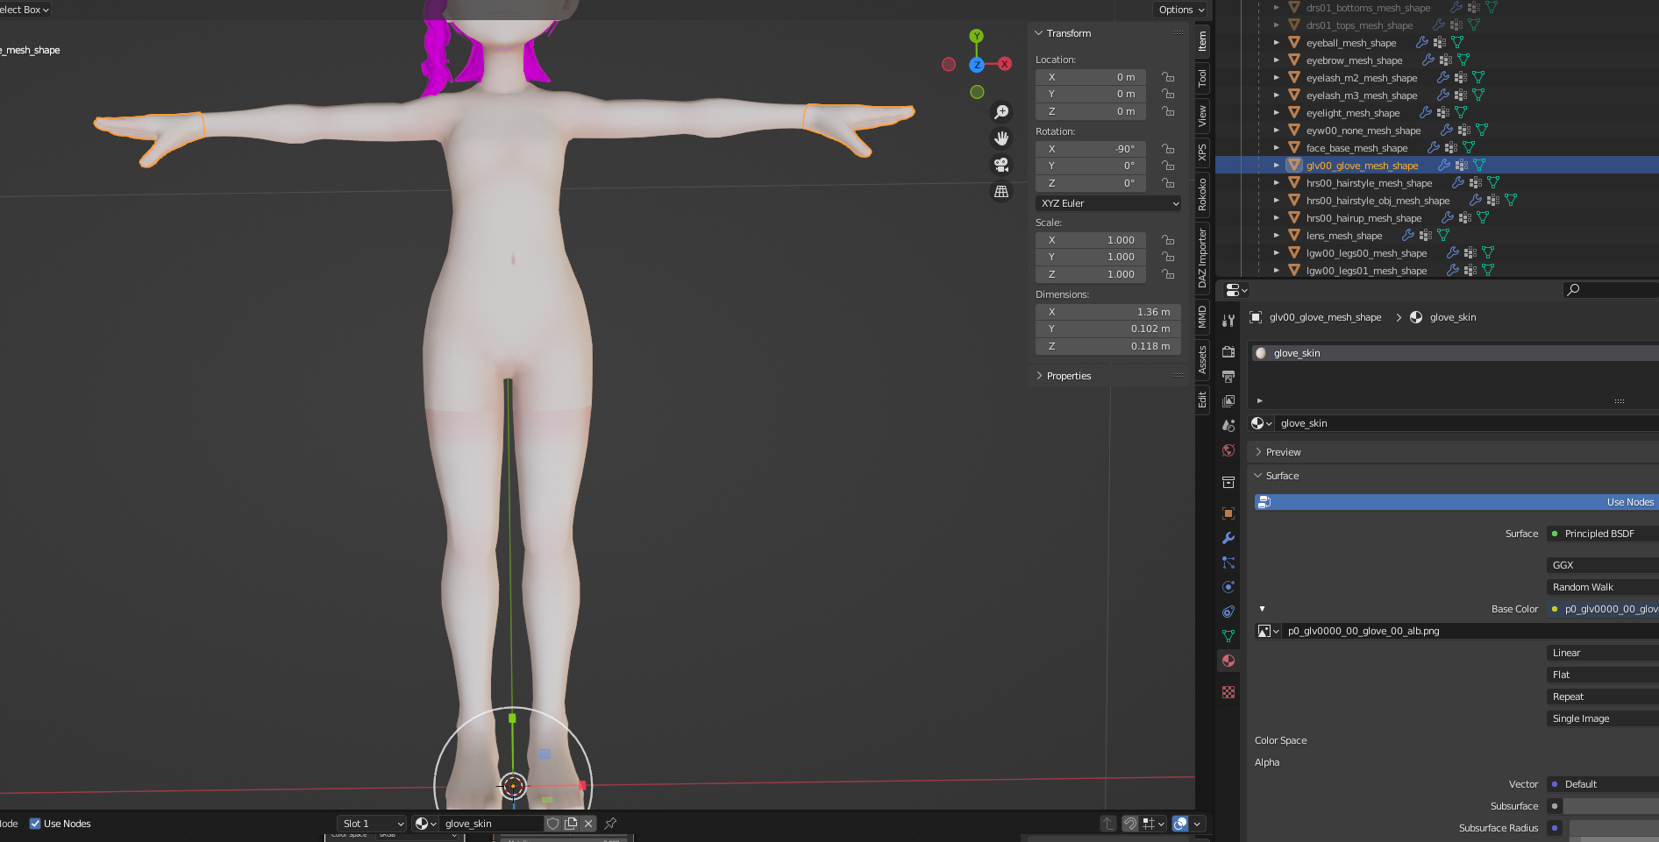Image resolution: width=1659 pixels, height=842 pixels.
Task: Open the View Layer properties tab icon
Action: 1228,400
